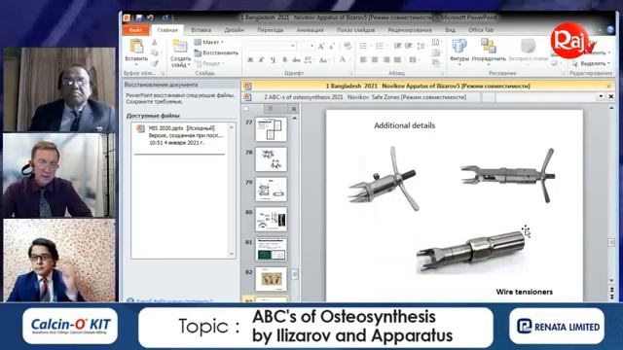Click the slide editor vertical scrollbar thumb
Screen dimensions: 623x350
[611, 242]
